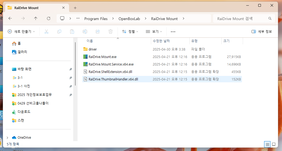The height and width of the screenshot is (151, 282).
Task: Toggle the 세부 정보 details pane
Action: [x=262, y=32]
